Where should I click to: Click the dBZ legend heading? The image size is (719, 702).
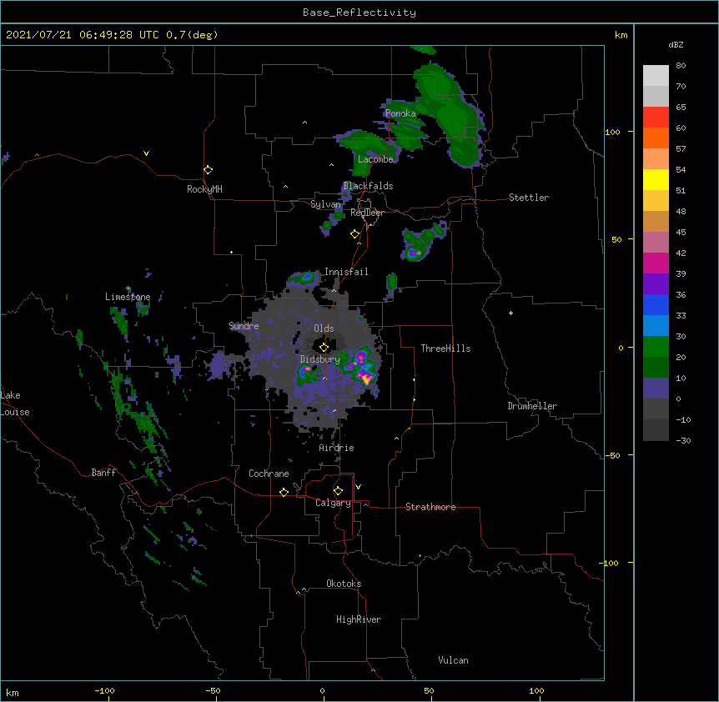[x=676, y=45]
